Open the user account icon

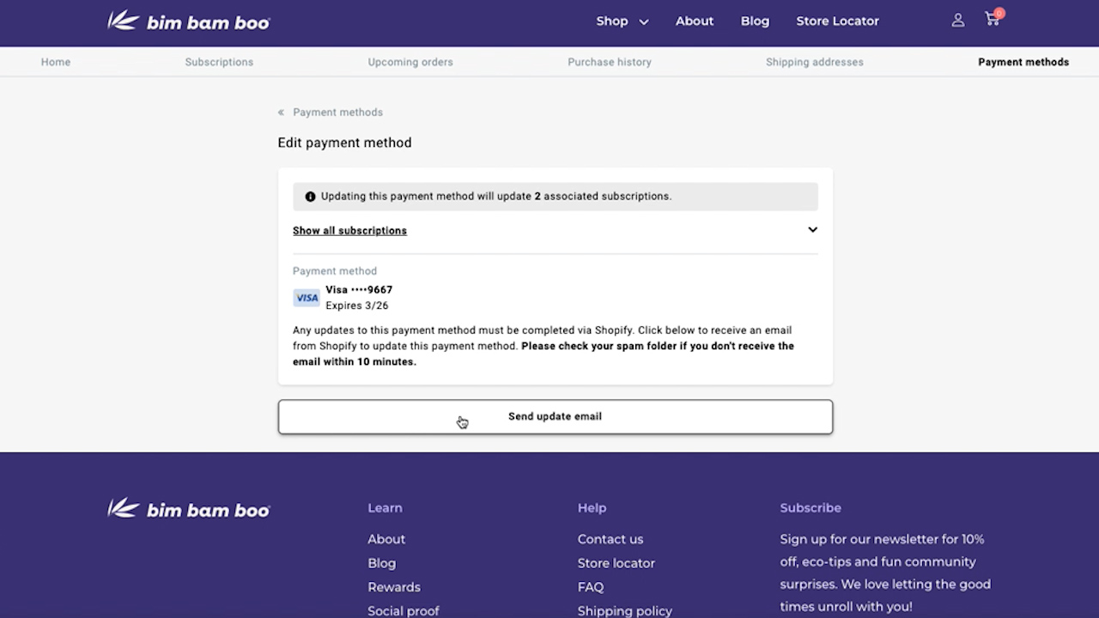[x=958, y=21]
